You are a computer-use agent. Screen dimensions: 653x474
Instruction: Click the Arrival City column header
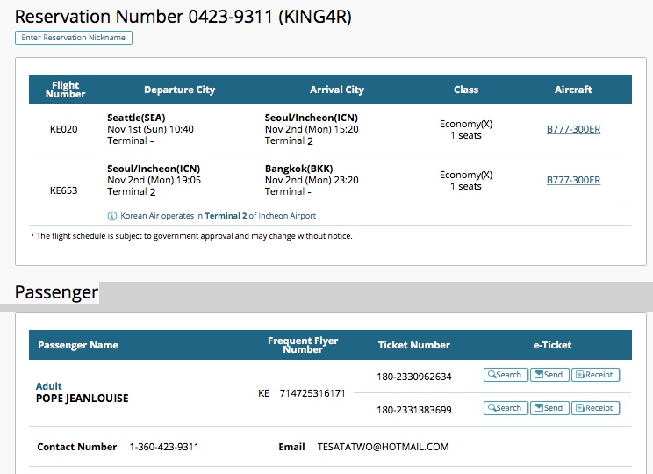[x=336, y=90]
